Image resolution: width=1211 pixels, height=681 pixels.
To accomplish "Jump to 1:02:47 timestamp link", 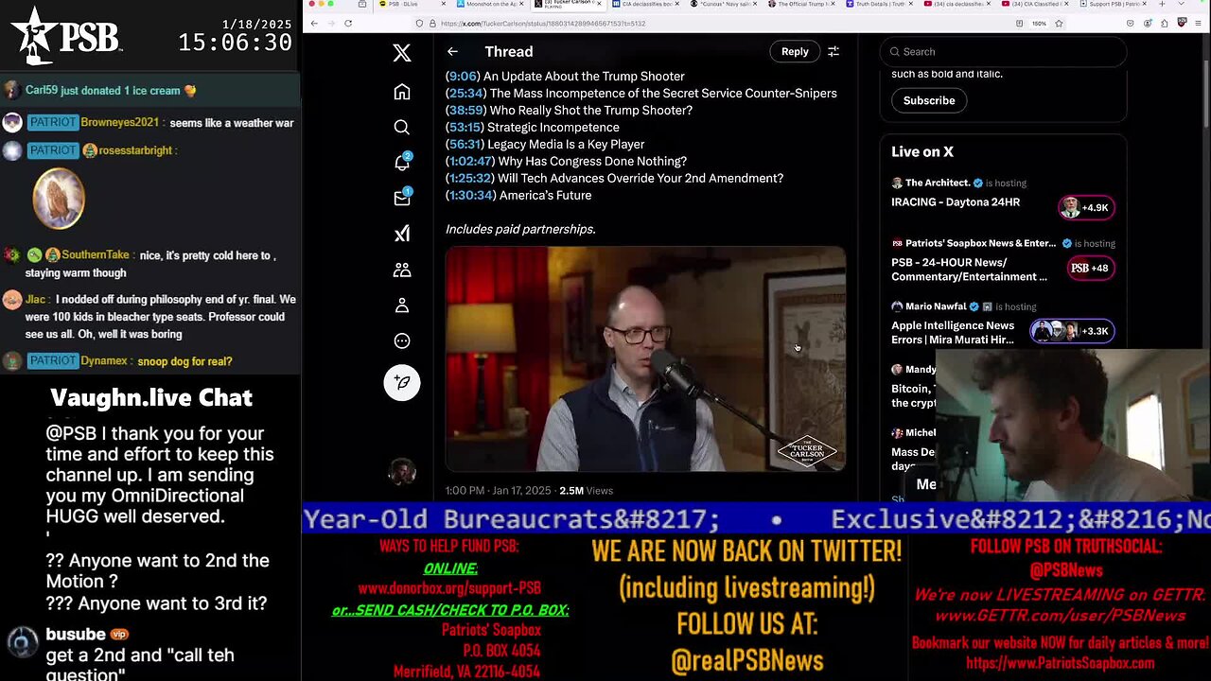I will [470, 161].
